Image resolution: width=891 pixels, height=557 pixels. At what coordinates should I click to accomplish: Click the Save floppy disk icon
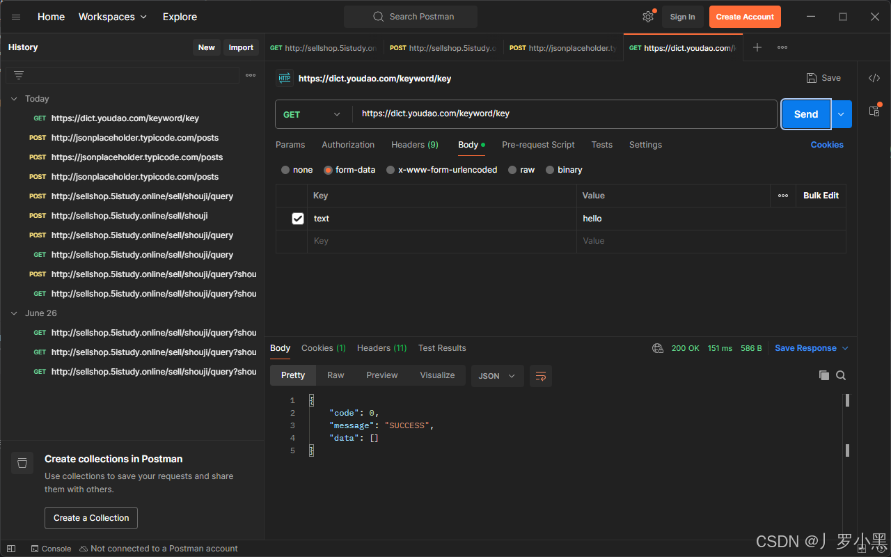click(812, 78)
